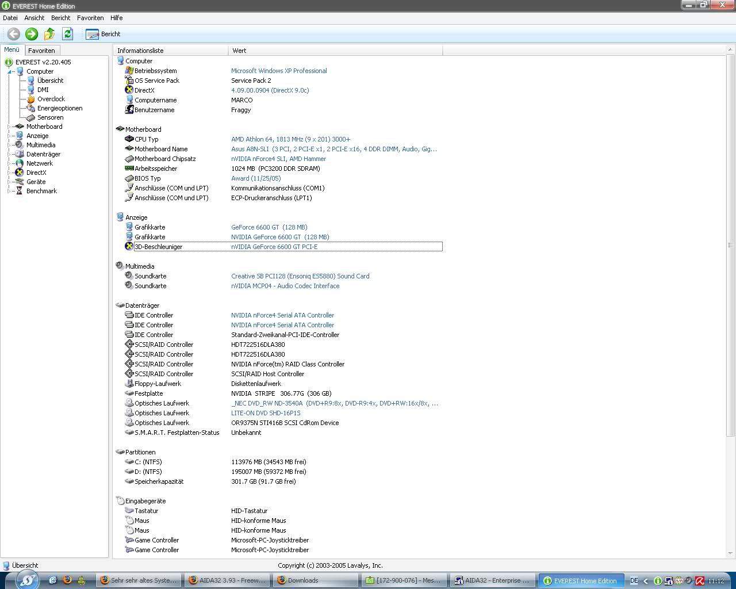Click the Wert column header
736x589 pixels.
335,51
